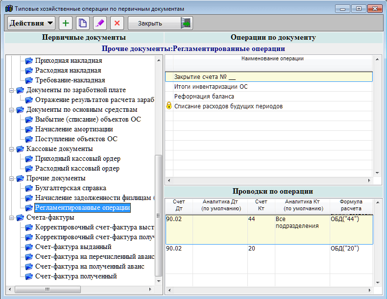The height and width of the screenshot is (299, 387).
Task: Click the tree panel vertical scrollbar thumb
Action: click(x=158, y=216)
